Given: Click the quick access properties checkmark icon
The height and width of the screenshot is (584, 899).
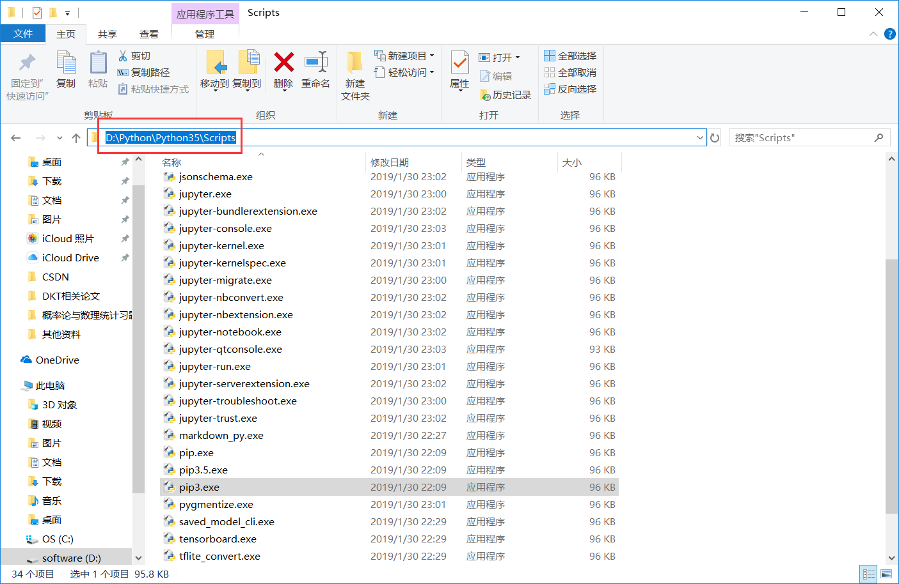Looking at the screenshot, I should click(37, 13).
